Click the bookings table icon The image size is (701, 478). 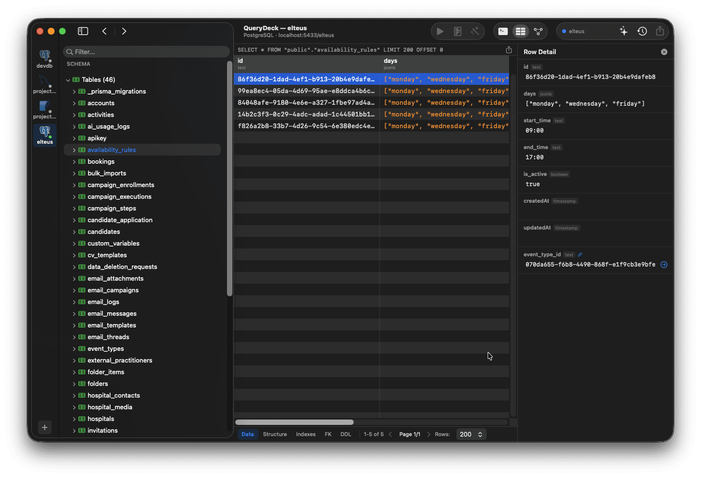[82, 162]
